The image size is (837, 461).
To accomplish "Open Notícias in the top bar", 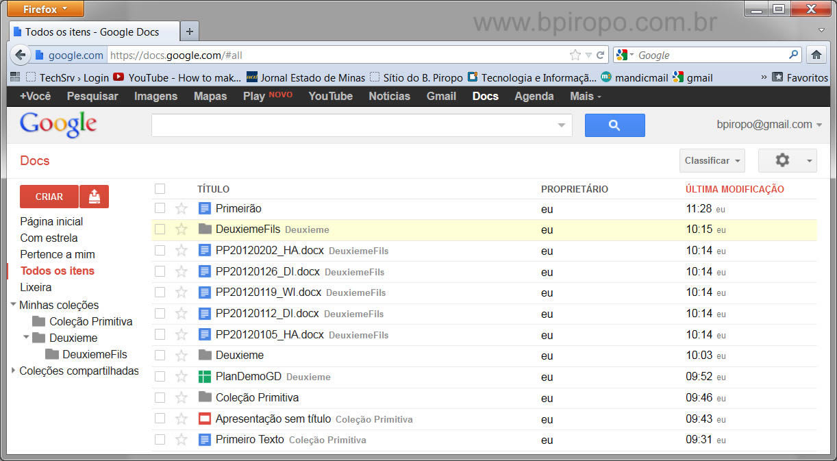I will 389,97.
